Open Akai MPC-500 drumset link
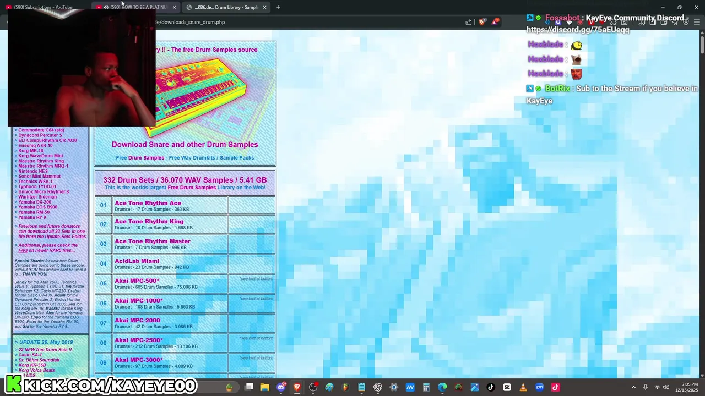Viewport: 705px width, 396px height. [137, 280]
